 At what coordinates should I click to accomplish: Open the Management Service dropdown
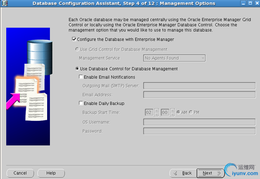pyautogui.click(x=174, y=58)
